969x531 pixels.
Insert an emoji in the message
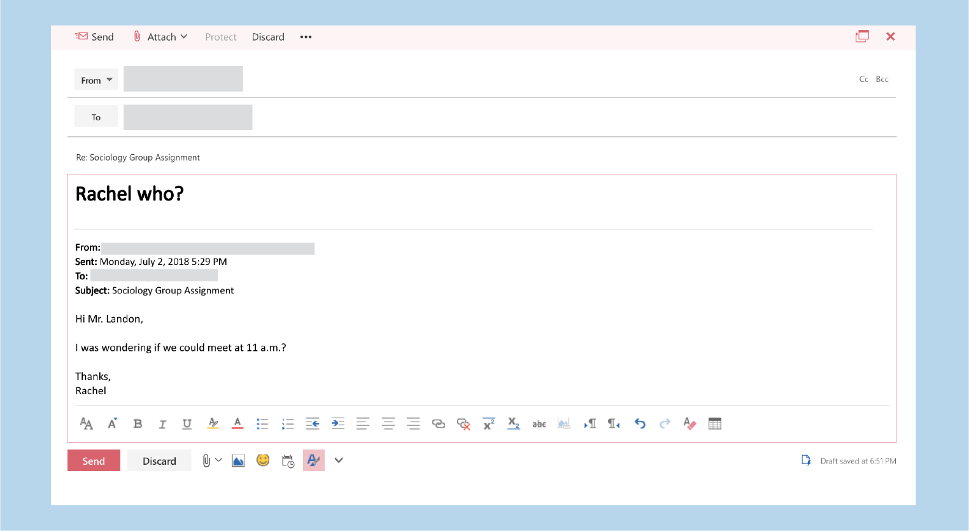tap(263, 460)
